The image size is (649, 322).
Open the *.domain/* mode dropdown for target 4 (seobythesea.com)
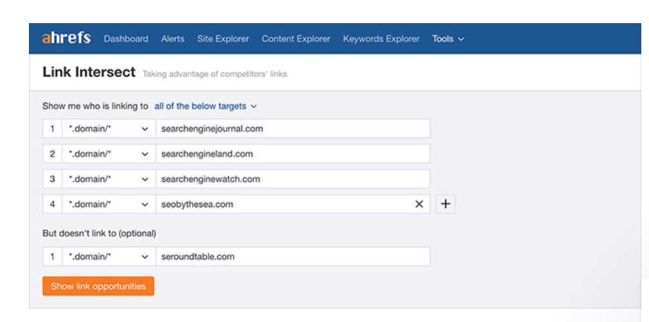[109, 204]
